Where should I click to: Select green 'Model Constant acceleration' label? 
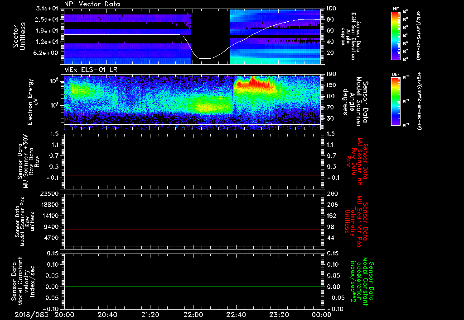coord(362,282)
